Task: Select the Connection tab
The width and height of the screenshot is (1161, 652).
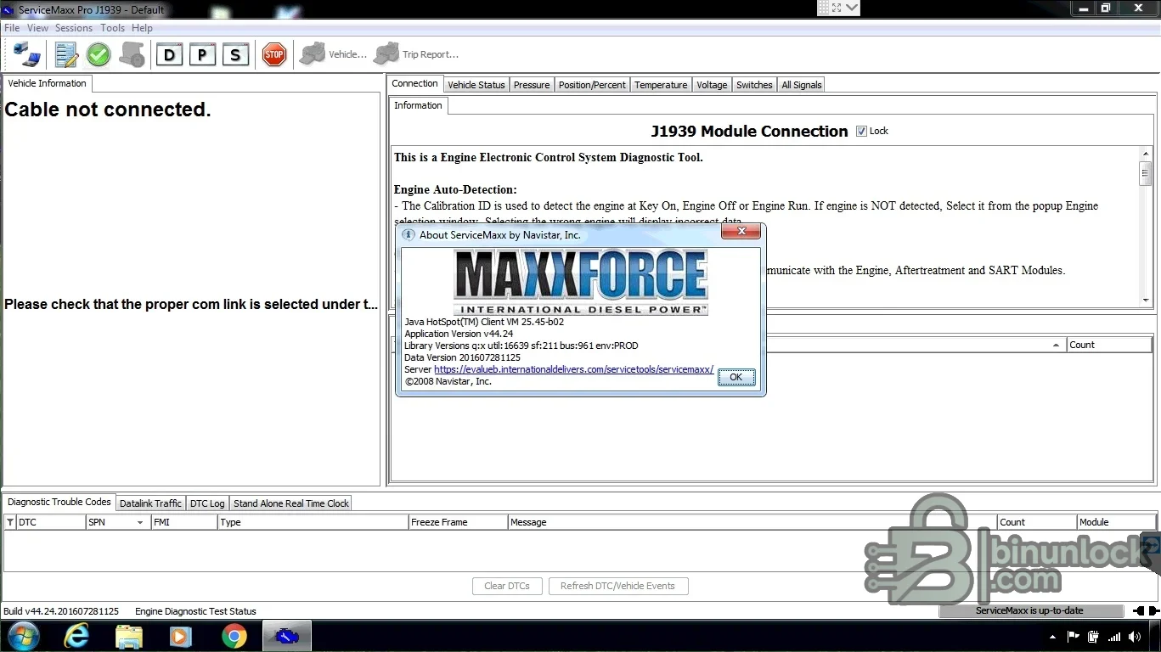Action: click(415, 83)
